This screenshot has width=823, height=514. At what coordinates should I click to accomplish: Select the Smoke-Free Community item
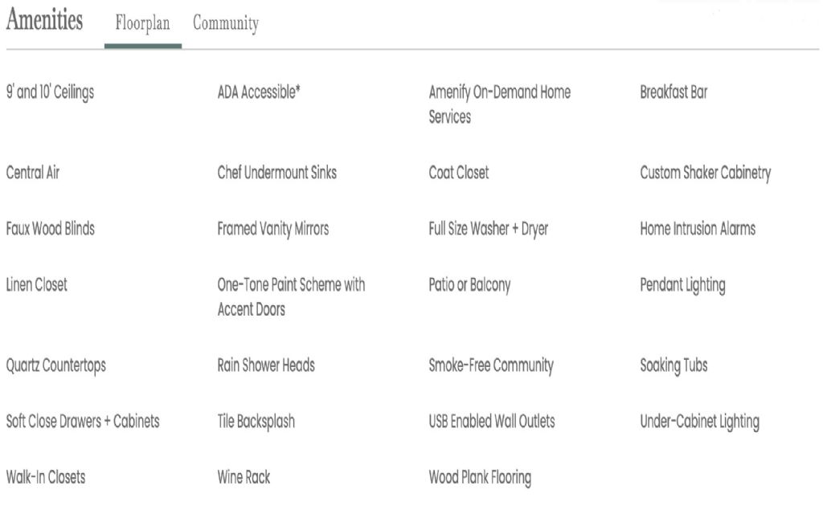coord(491,365)
